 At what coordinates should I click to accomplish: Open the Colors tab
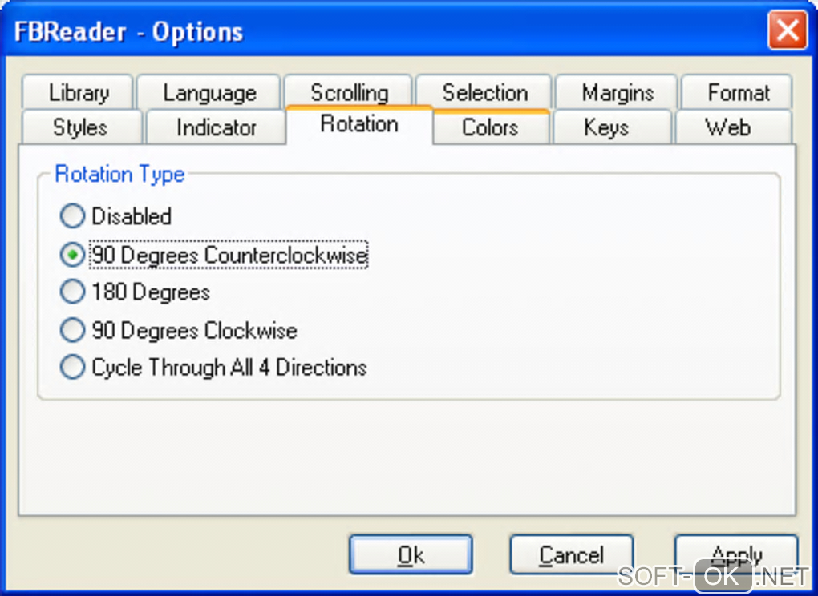pyautogui.click(x=490, y=127)
